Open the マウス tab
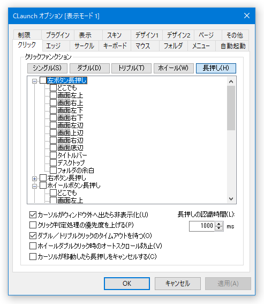The width and height of the screenshot is (264, 304). tap(145, 46)
